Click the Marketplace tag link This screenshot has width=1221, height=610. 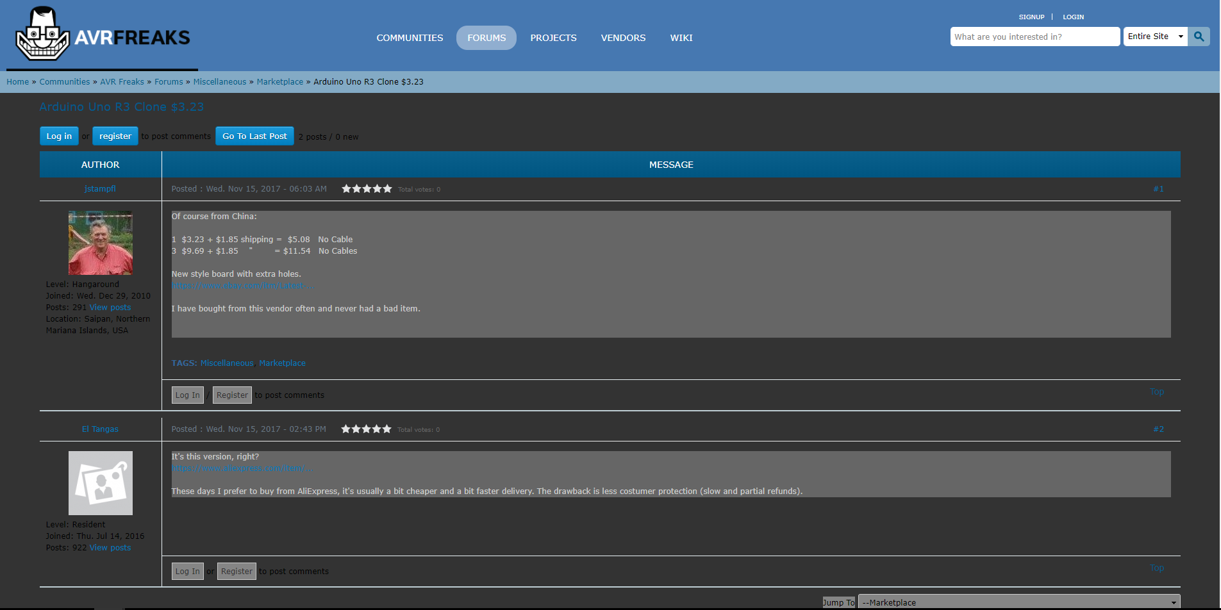click(282, 363)
